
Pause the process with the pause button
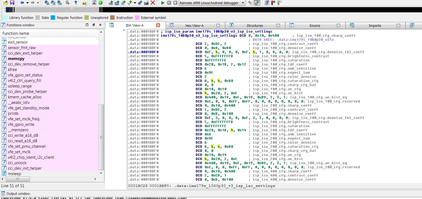pyautogui.click(x=169, y=3)
